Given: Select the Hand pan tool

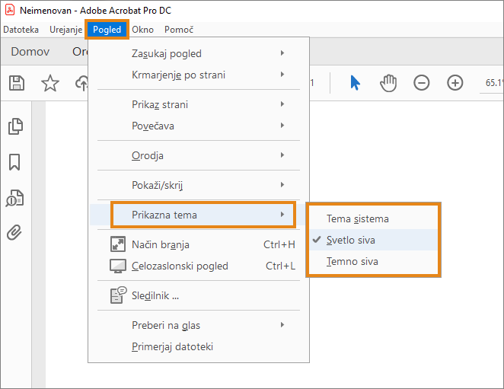Looking at the screenshot, I should [x=388, y=83].
